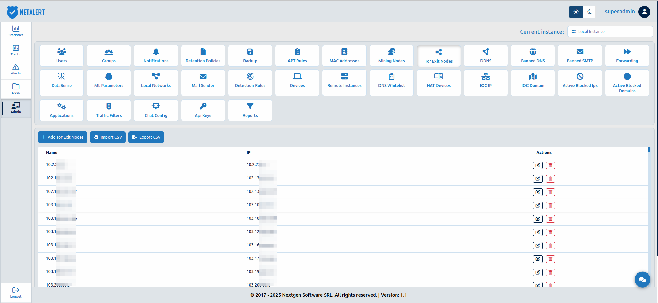Open Active Blocked Ips tile
This screenshot has height=303, width=658.
pyautogui.click(x=580, y=83)
